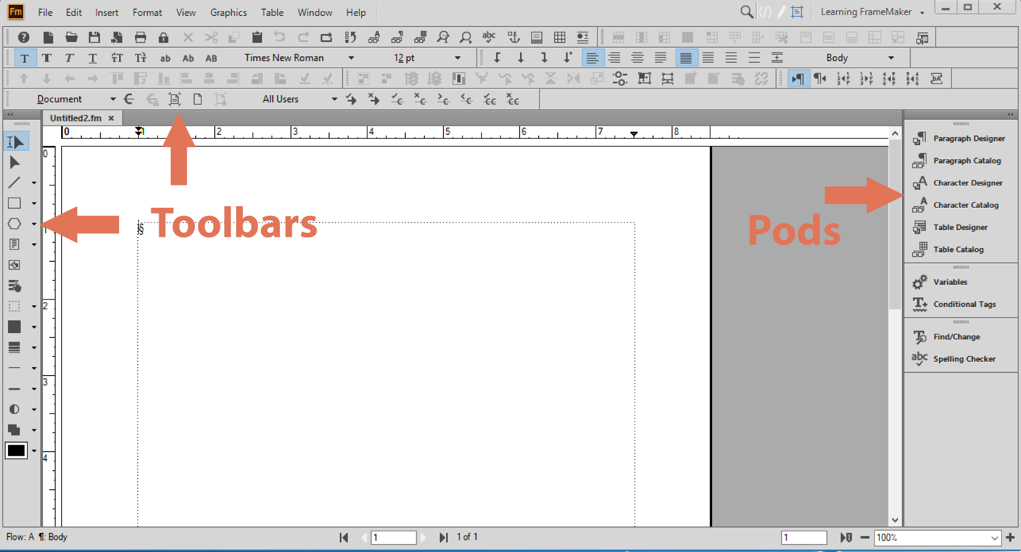Screen dimensions: 1021x552
Task: Click the Paste clipboard icon
Action: click(x=257, y=37)
